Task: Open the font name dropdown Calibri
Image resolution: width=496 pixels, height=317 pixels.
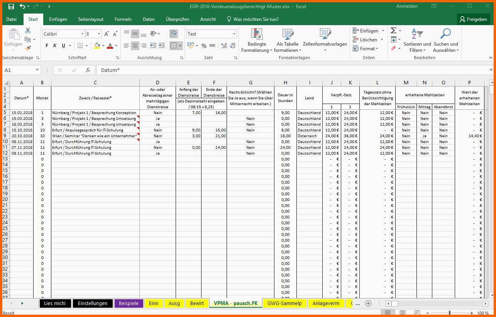Action: (x=82, y=34)
